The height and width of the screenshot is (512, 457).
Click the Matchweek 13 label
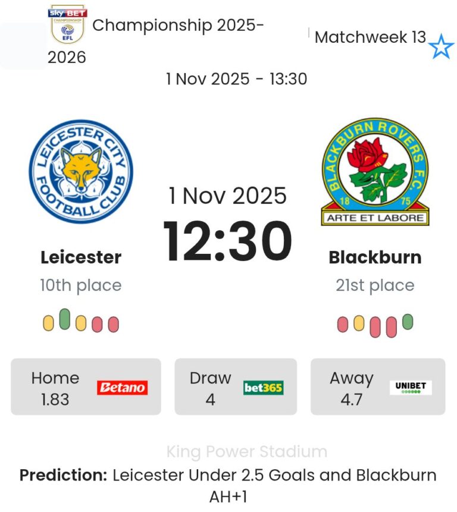370,37
